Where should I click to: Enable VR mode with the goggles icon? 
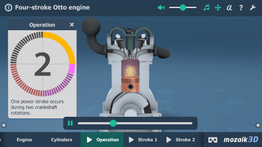tap(213, 140)
